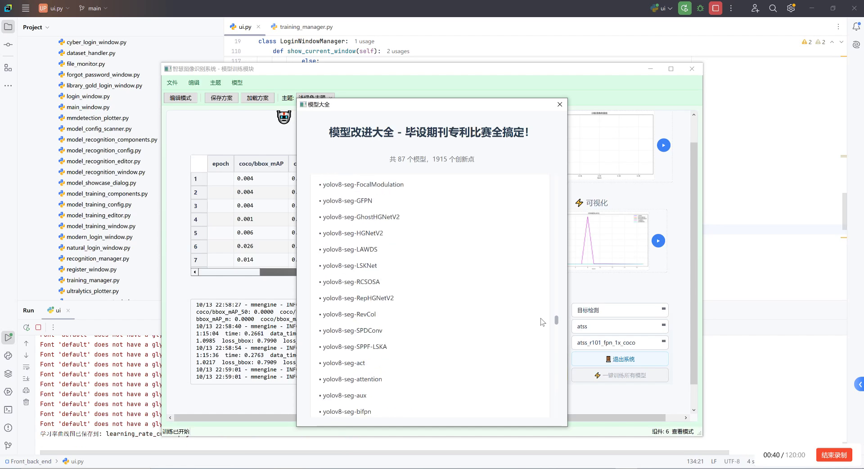
Task: Open the ui.py project dropdown in title bar
Action: pyautogui.click(x=54, y=8)
